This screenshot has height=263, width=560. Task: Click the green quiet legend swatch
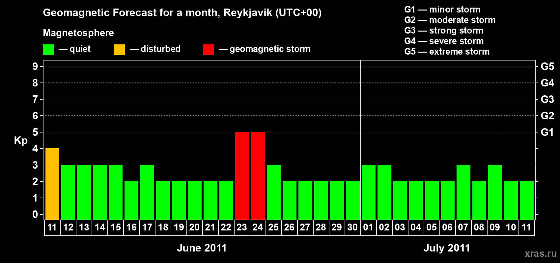(48, 50)
